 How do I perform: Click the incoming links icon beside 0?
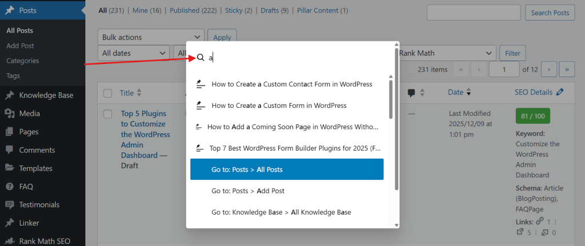(544, 232)
